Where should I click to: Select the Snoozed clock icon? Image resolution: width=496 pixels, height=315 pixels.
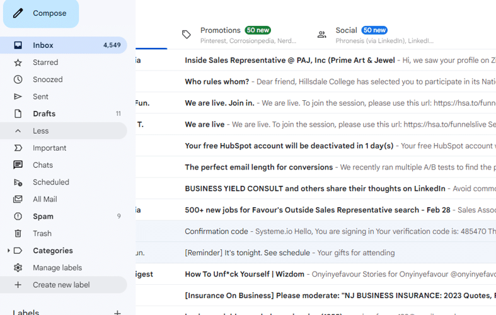pos(18,79)
